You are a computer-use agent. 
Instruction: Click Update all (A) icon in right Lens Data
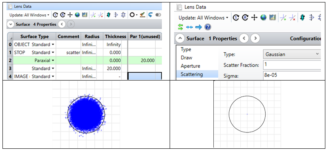click(x=245, y=18)
